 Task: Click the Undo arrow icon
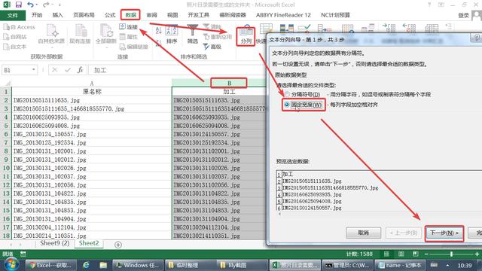point(30,5)
